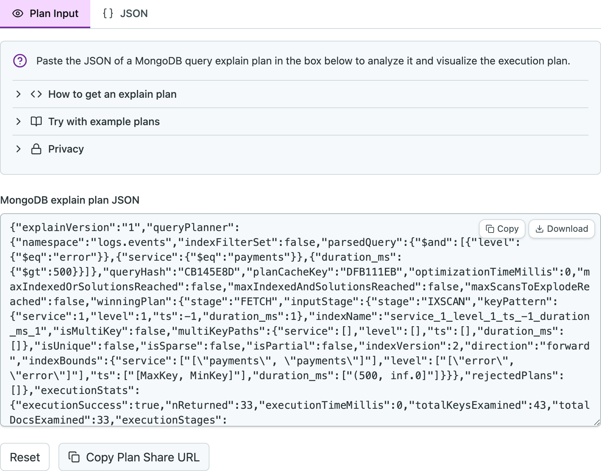Click the Copy Plan Share URL button

(134, 457)
